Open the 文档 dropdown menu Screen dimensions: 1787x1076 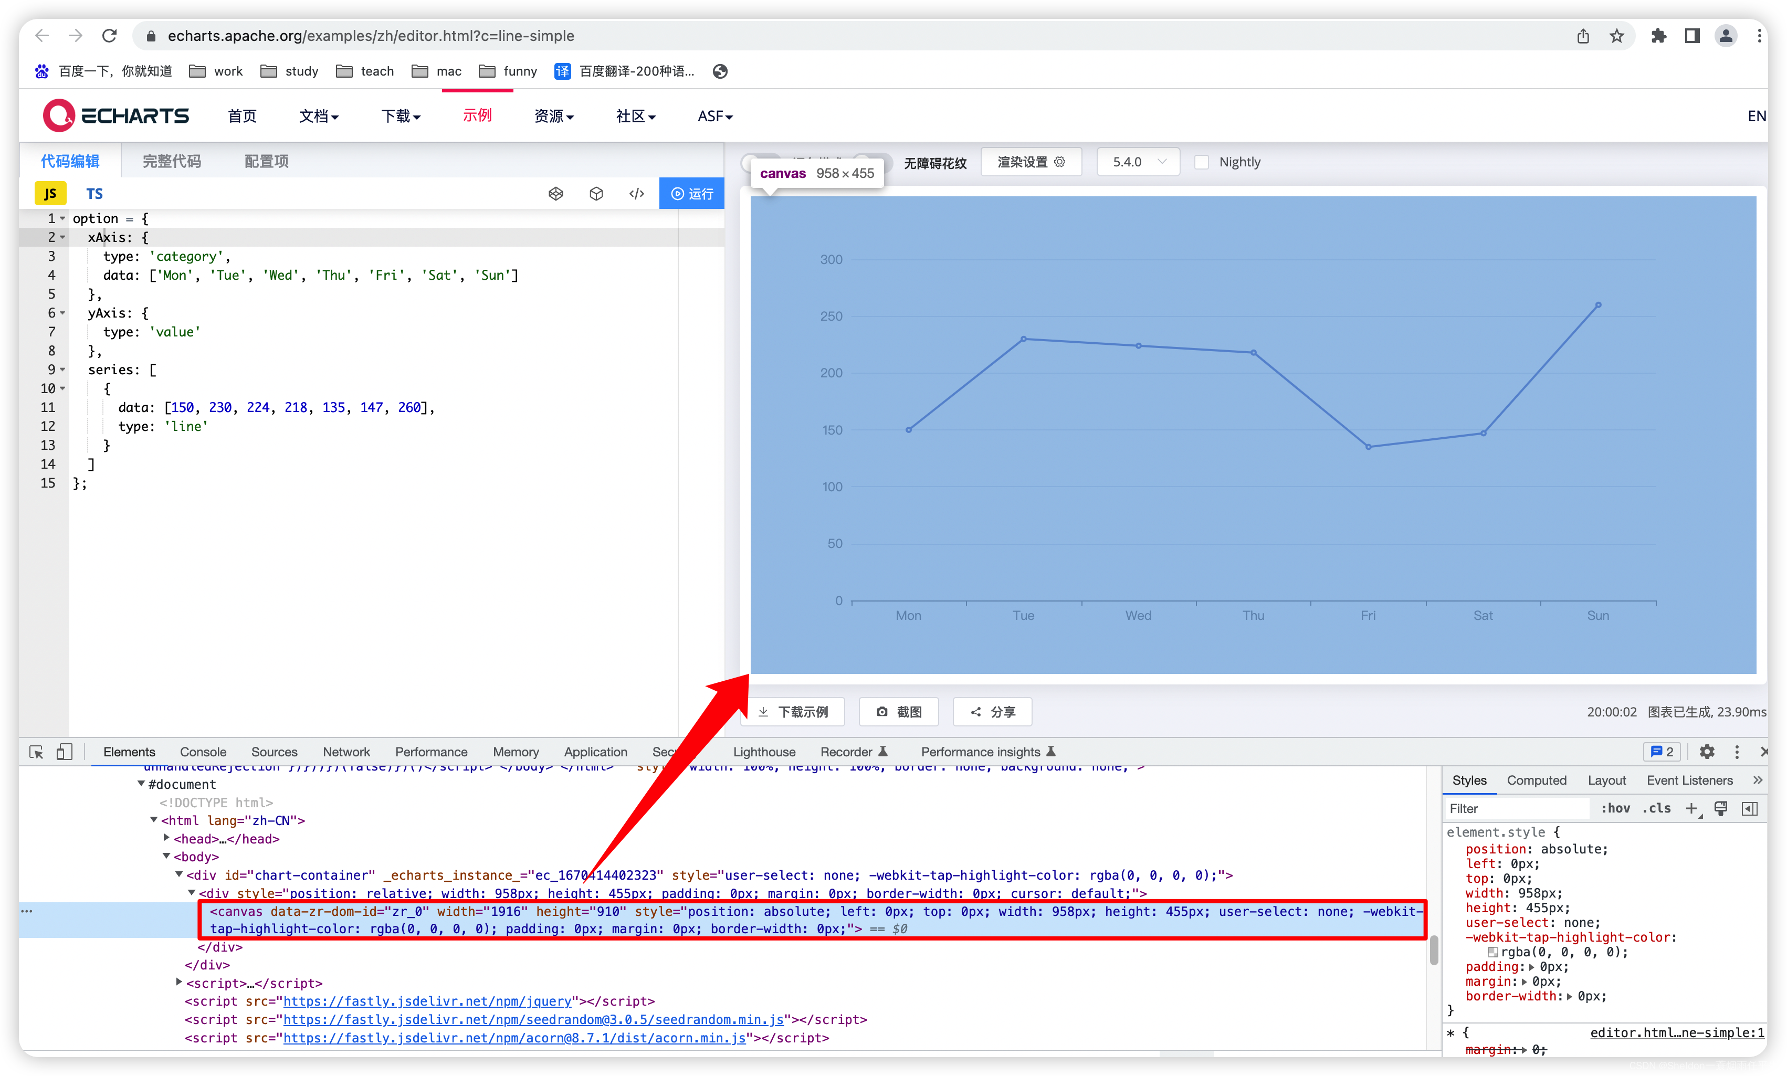point(318,116)
